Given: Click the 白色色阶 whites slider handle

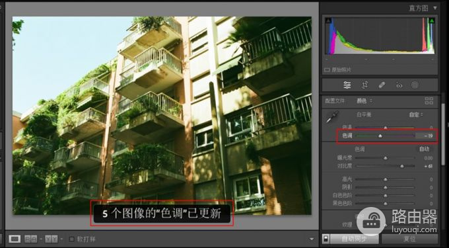Looking at the screenshot, I should click(x=386, y=195).
